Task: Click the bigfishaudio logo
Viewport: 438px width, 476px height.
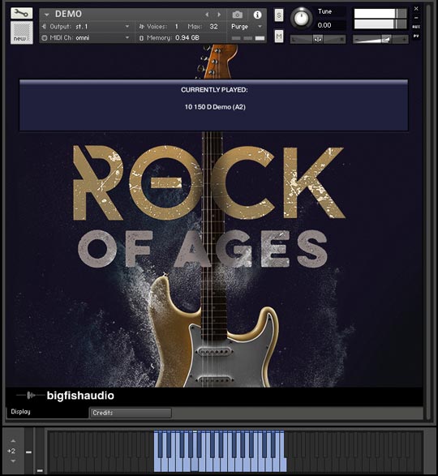Action: click(x=66, y=396)
